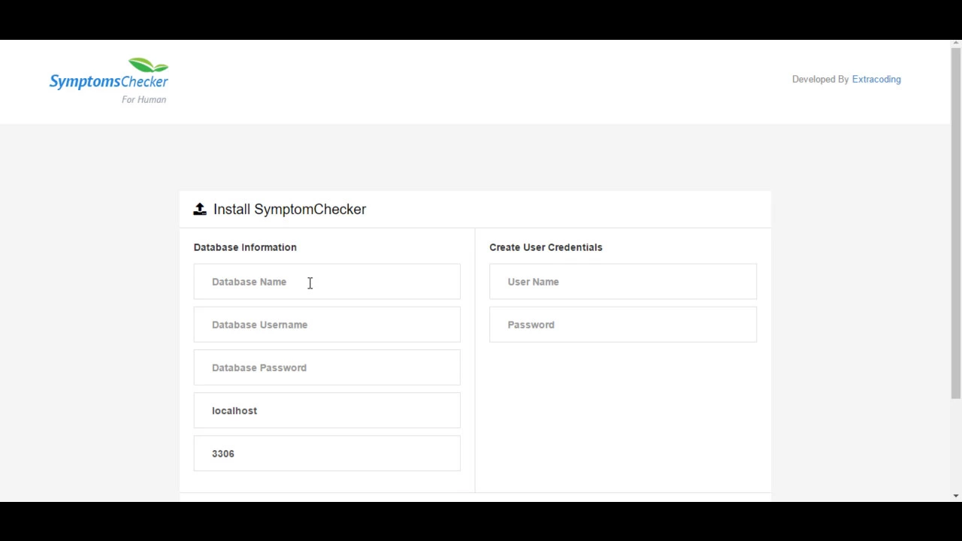This screenshot has height=541, width=962.
Task: Open the Extracoding developer link
Action: [876, 79]
